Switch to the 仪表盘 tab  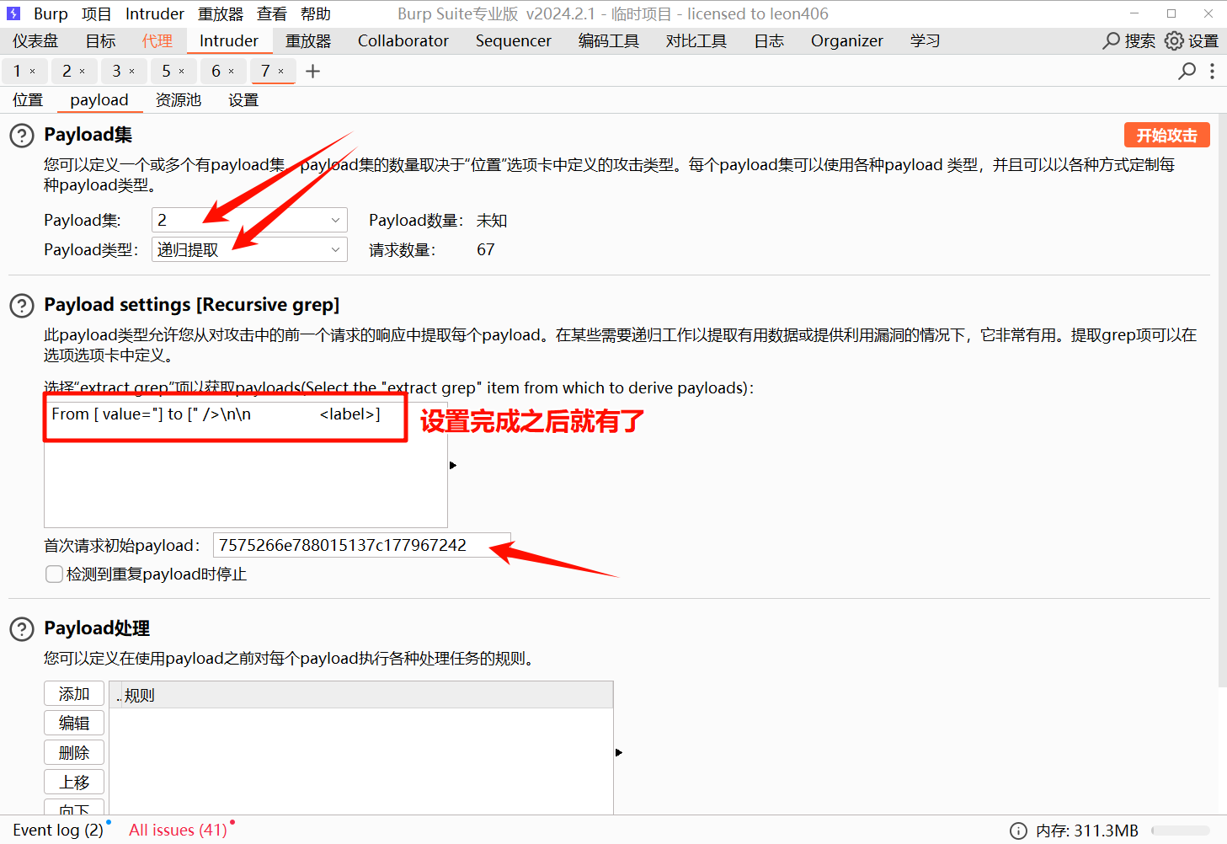[x=35, y=40]
